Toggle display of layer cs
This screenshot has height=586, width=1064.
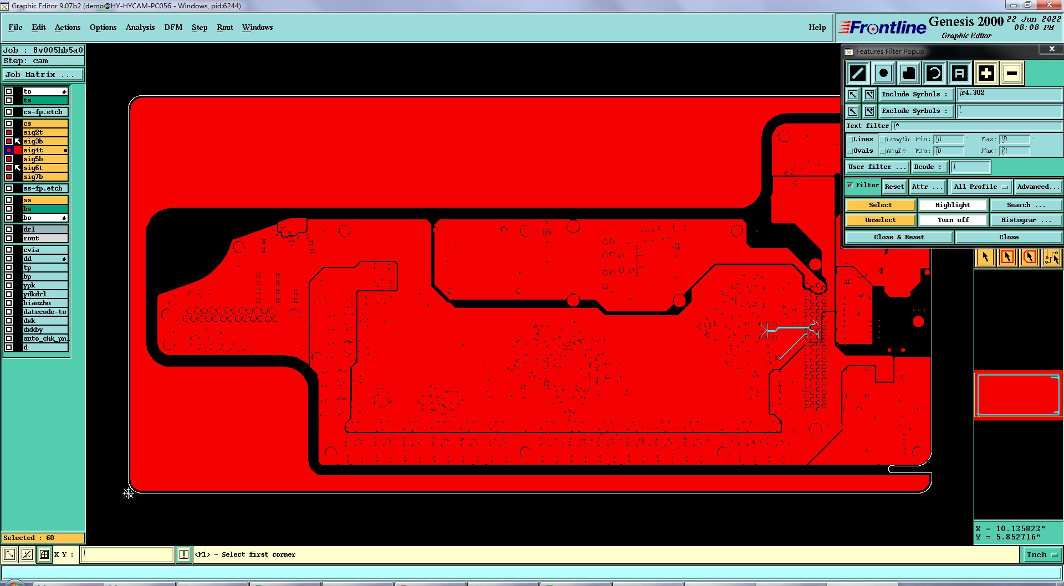click(x=9, y=124)
